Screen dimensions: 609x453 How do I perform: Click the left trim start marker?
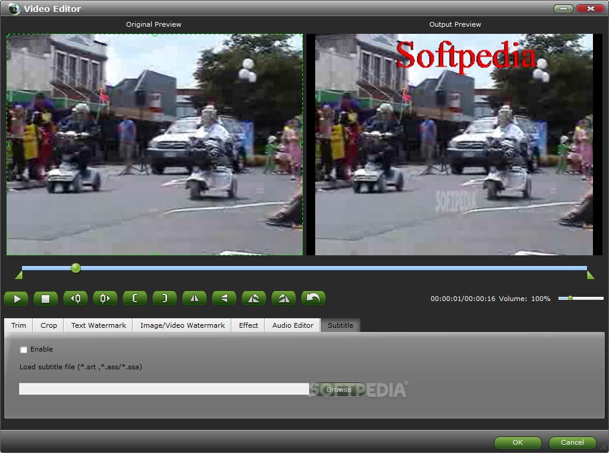[18, 275]
